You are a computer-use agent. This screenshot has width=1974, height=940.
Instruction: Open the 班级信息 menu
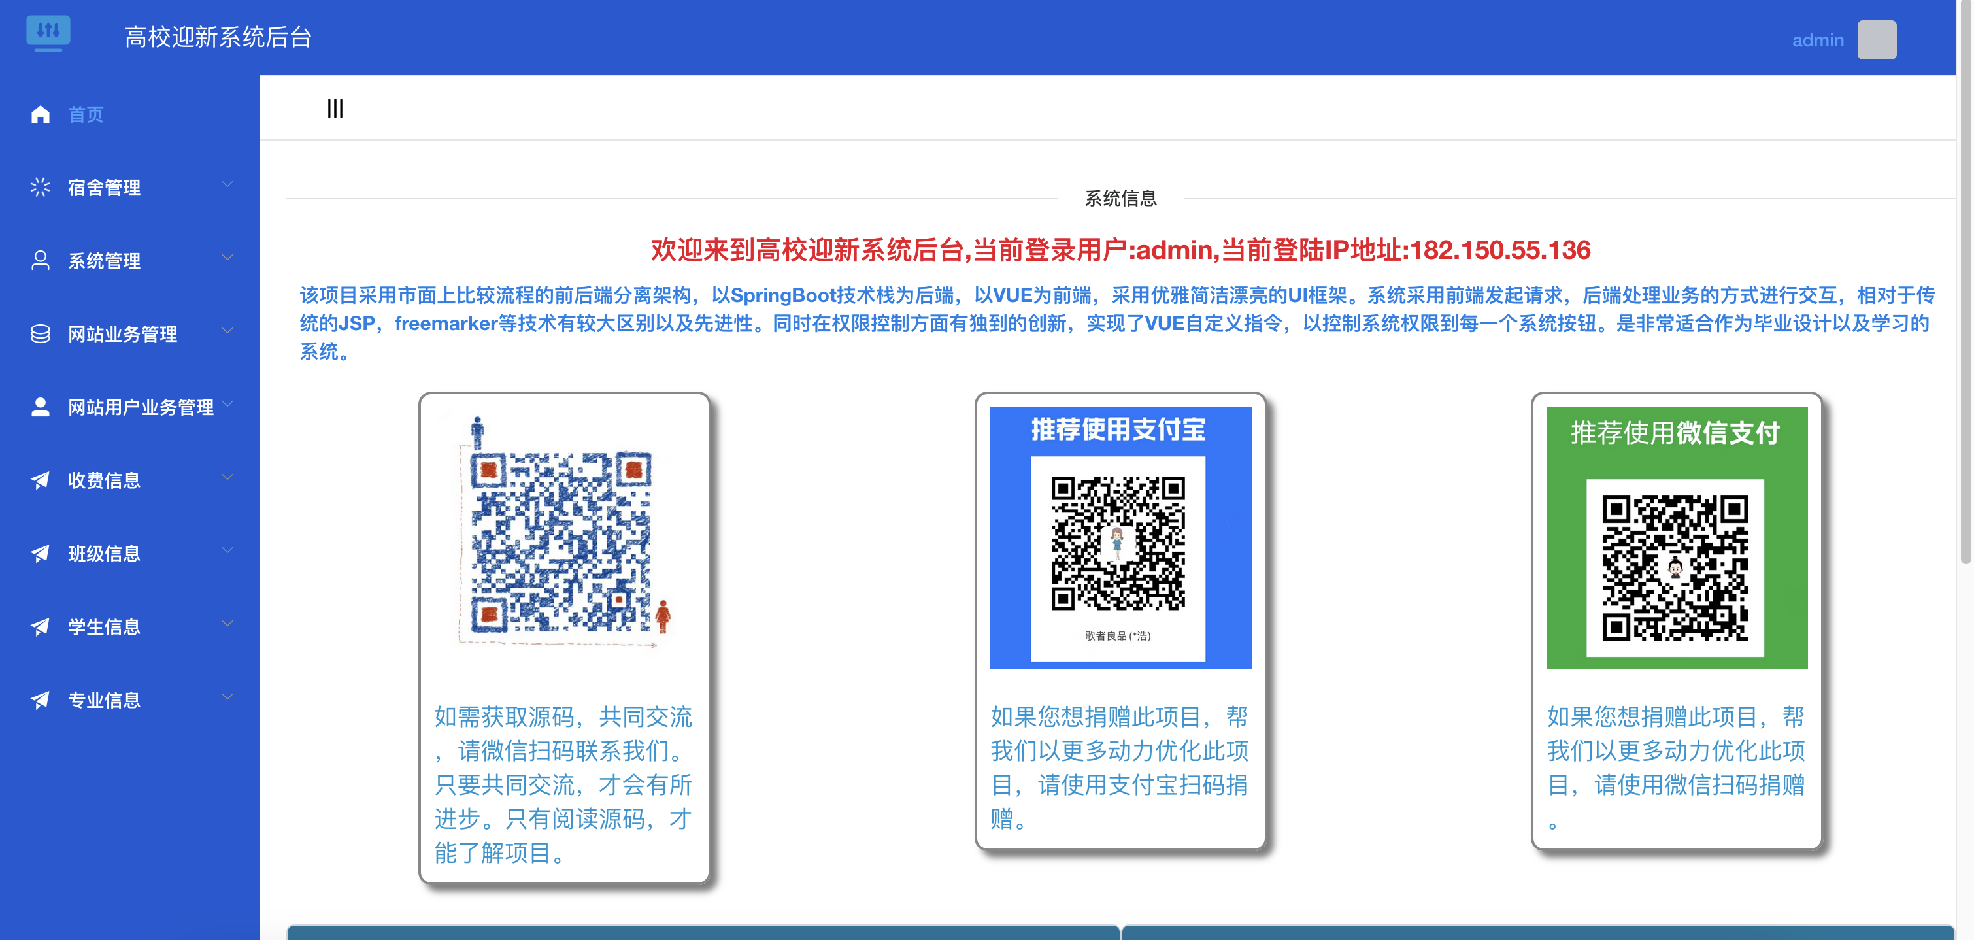point(130,553)
